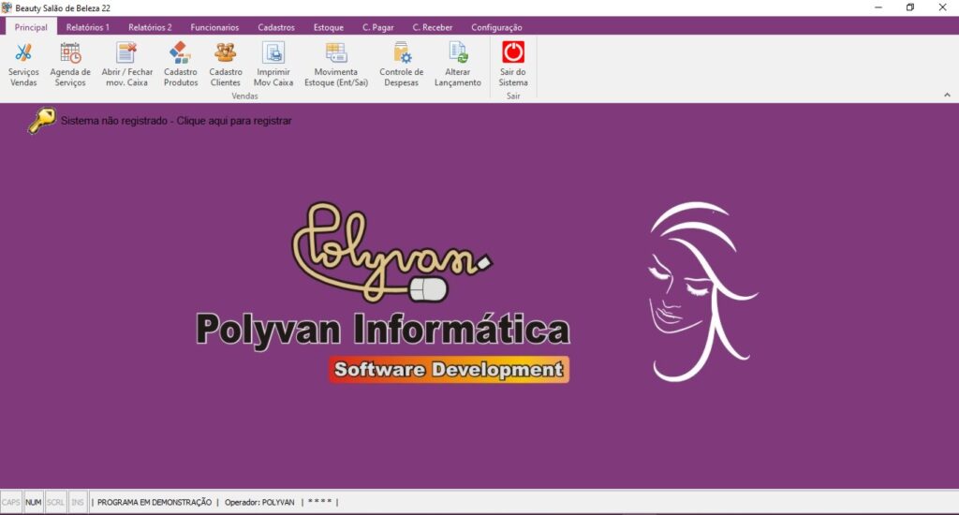Open Movimenta Estoque (Ent/Sai) icon

[x=336, y=52]
